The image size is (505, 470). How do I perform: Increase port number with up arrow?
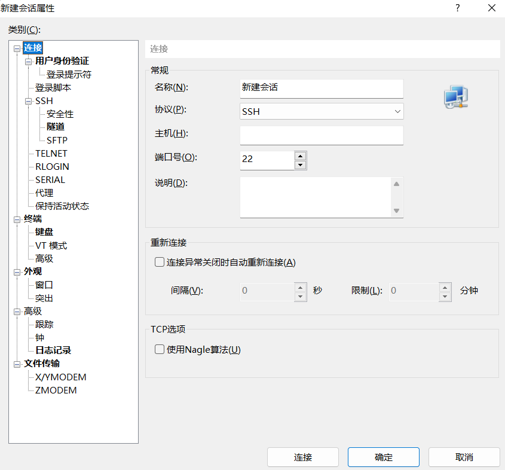pos(300,155)
